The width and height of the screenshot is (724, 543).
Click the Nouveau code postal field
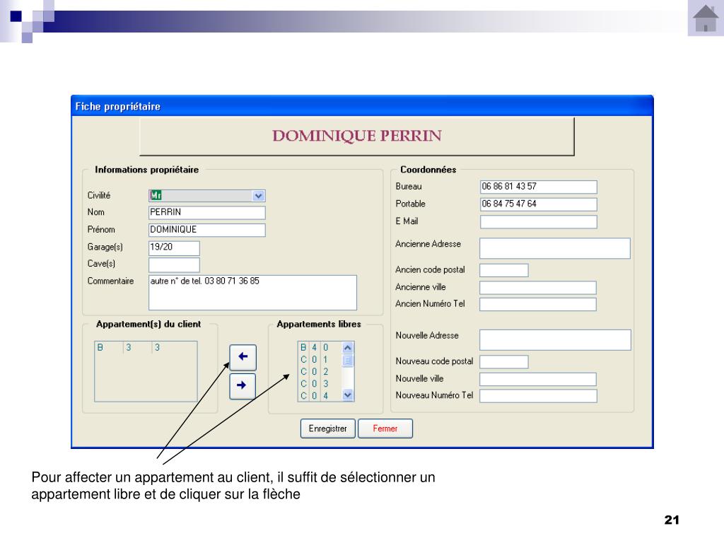[x=503, y=361]
